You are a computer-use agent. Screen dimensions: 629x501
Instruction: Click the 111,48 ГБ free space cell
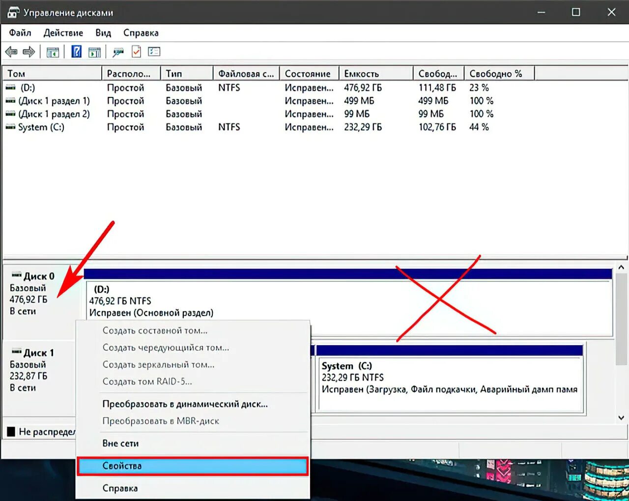tap(437, 88)
